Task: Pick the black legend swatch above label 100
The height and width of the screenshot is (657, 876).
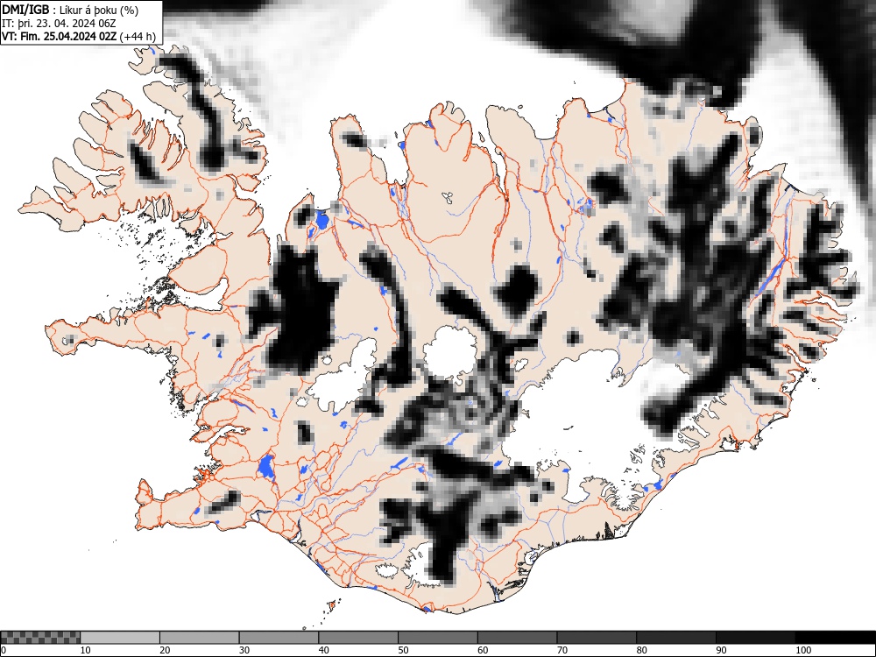Action: [835, 638]
